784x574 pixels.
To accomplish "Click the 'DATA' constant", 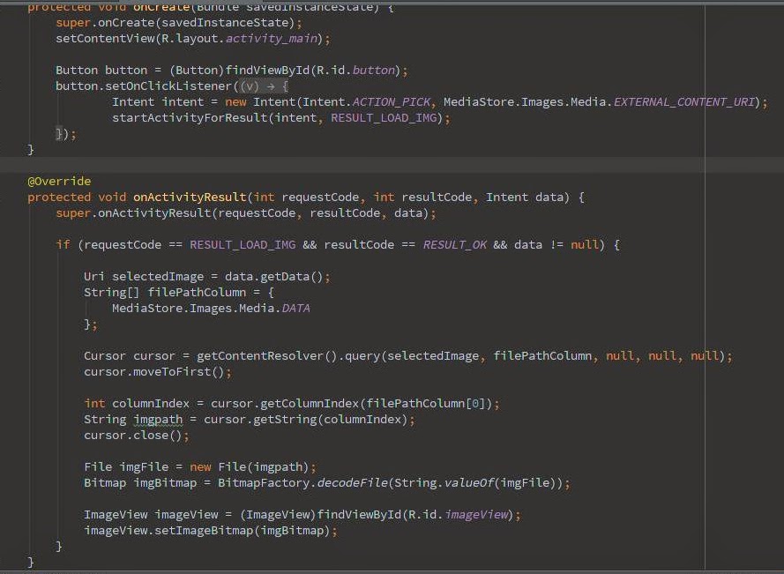I will pos(296,309).
